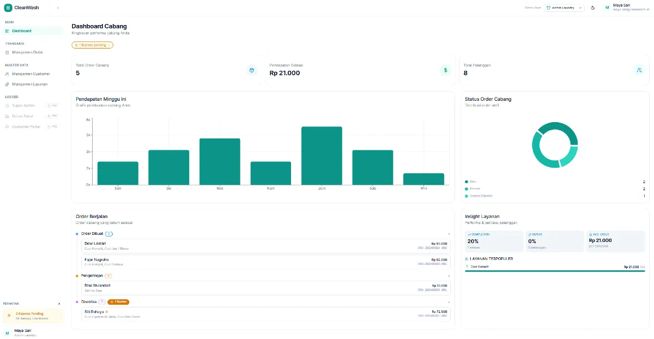
Task: Open Maya Sari's account at sidebar bottom
Action: pos(33,332)
